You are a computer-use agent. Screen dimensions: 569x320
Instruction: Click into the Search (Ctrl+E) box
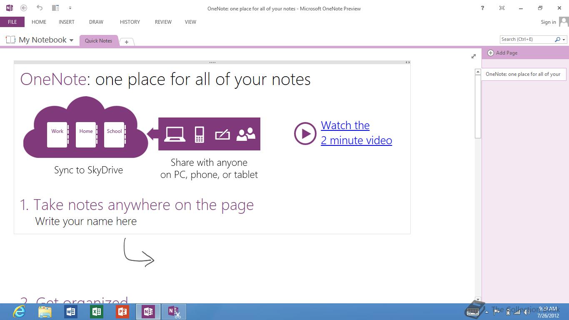tap(527, 39)
